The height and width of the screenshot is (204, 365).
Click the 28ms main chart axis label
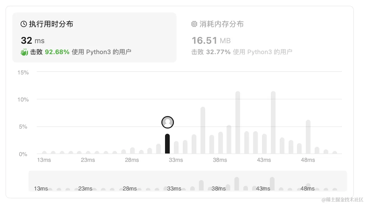click(132, 160)
